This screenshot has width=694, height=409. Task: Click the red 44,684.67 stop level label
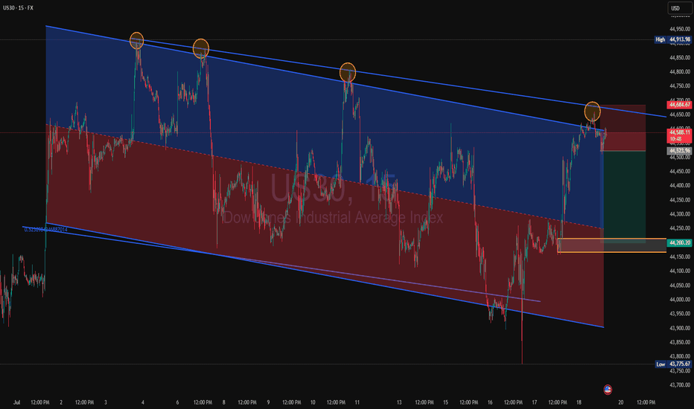tap(679, 105)
